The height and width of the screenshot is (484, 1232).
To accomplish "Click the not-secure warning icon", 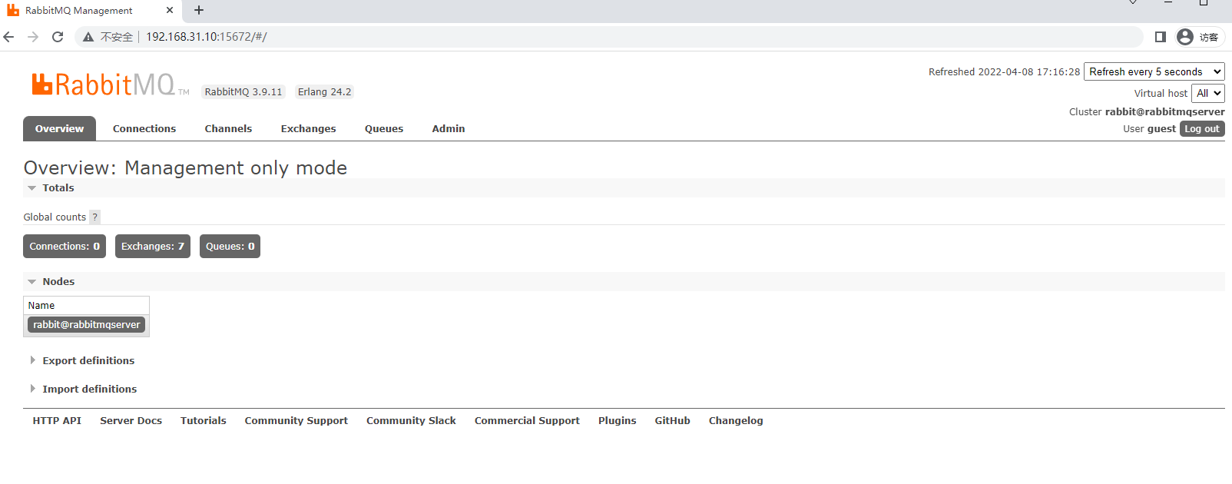I will tap(88, 37).
